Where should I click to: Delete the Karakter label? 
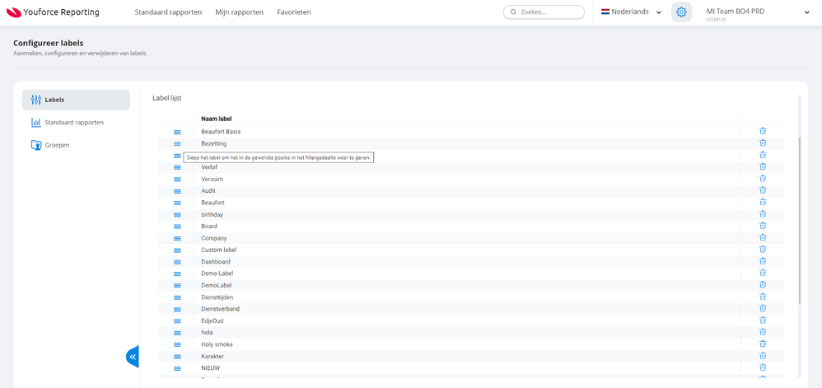click(763, 356)
